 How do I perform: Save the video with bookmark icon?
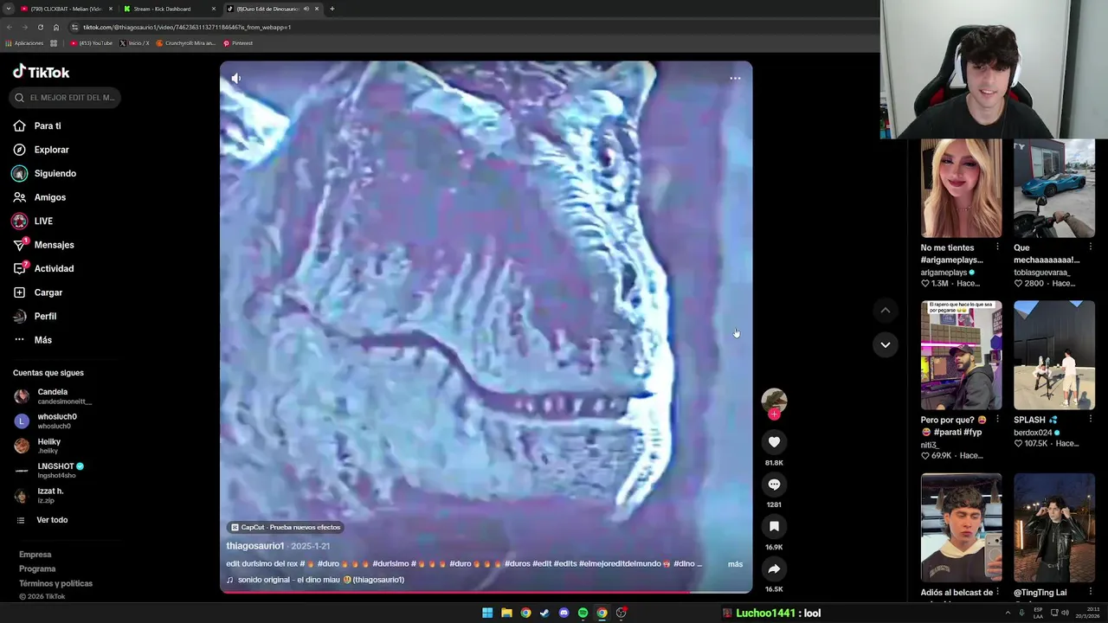tap(774, 526)
